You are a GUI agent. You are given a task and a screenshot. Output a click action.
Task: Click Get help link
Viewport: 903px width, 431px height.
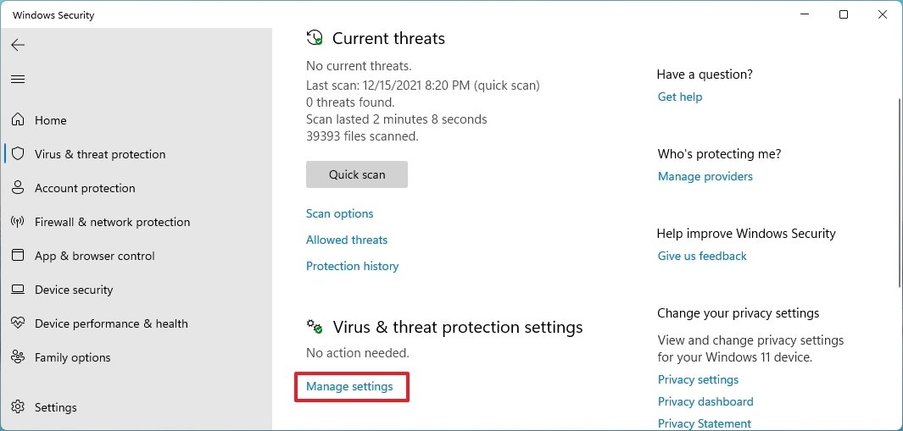pyautogui.click(x=680, y=97)
